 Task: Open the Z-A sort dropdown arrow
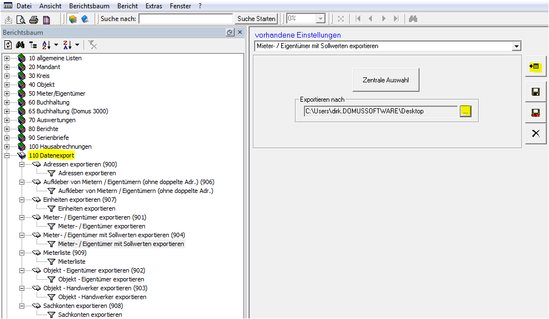pos(77,45)
